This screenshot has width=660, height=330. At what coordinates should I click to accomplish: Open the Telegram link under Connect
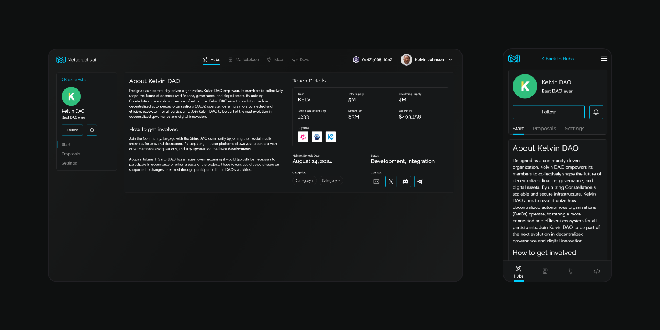tap(420, 182)
